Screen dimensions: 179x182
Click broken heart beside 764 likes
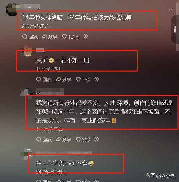97,79
